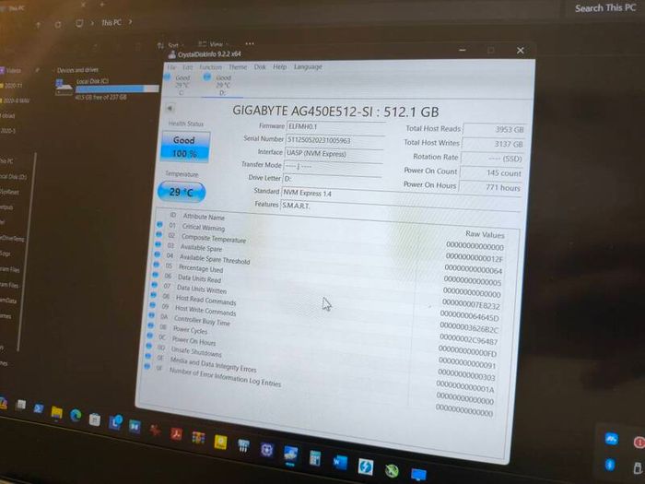Open the Function menu
Image resolution: width=645 pixels, height=484 pixels.
pyautogui.click(x=210, y=66)
